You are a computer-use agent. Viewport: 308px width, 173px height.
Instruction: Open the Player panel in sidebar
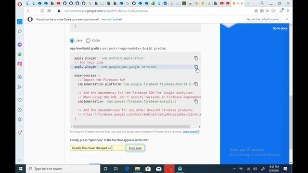[x=20, y=77]
